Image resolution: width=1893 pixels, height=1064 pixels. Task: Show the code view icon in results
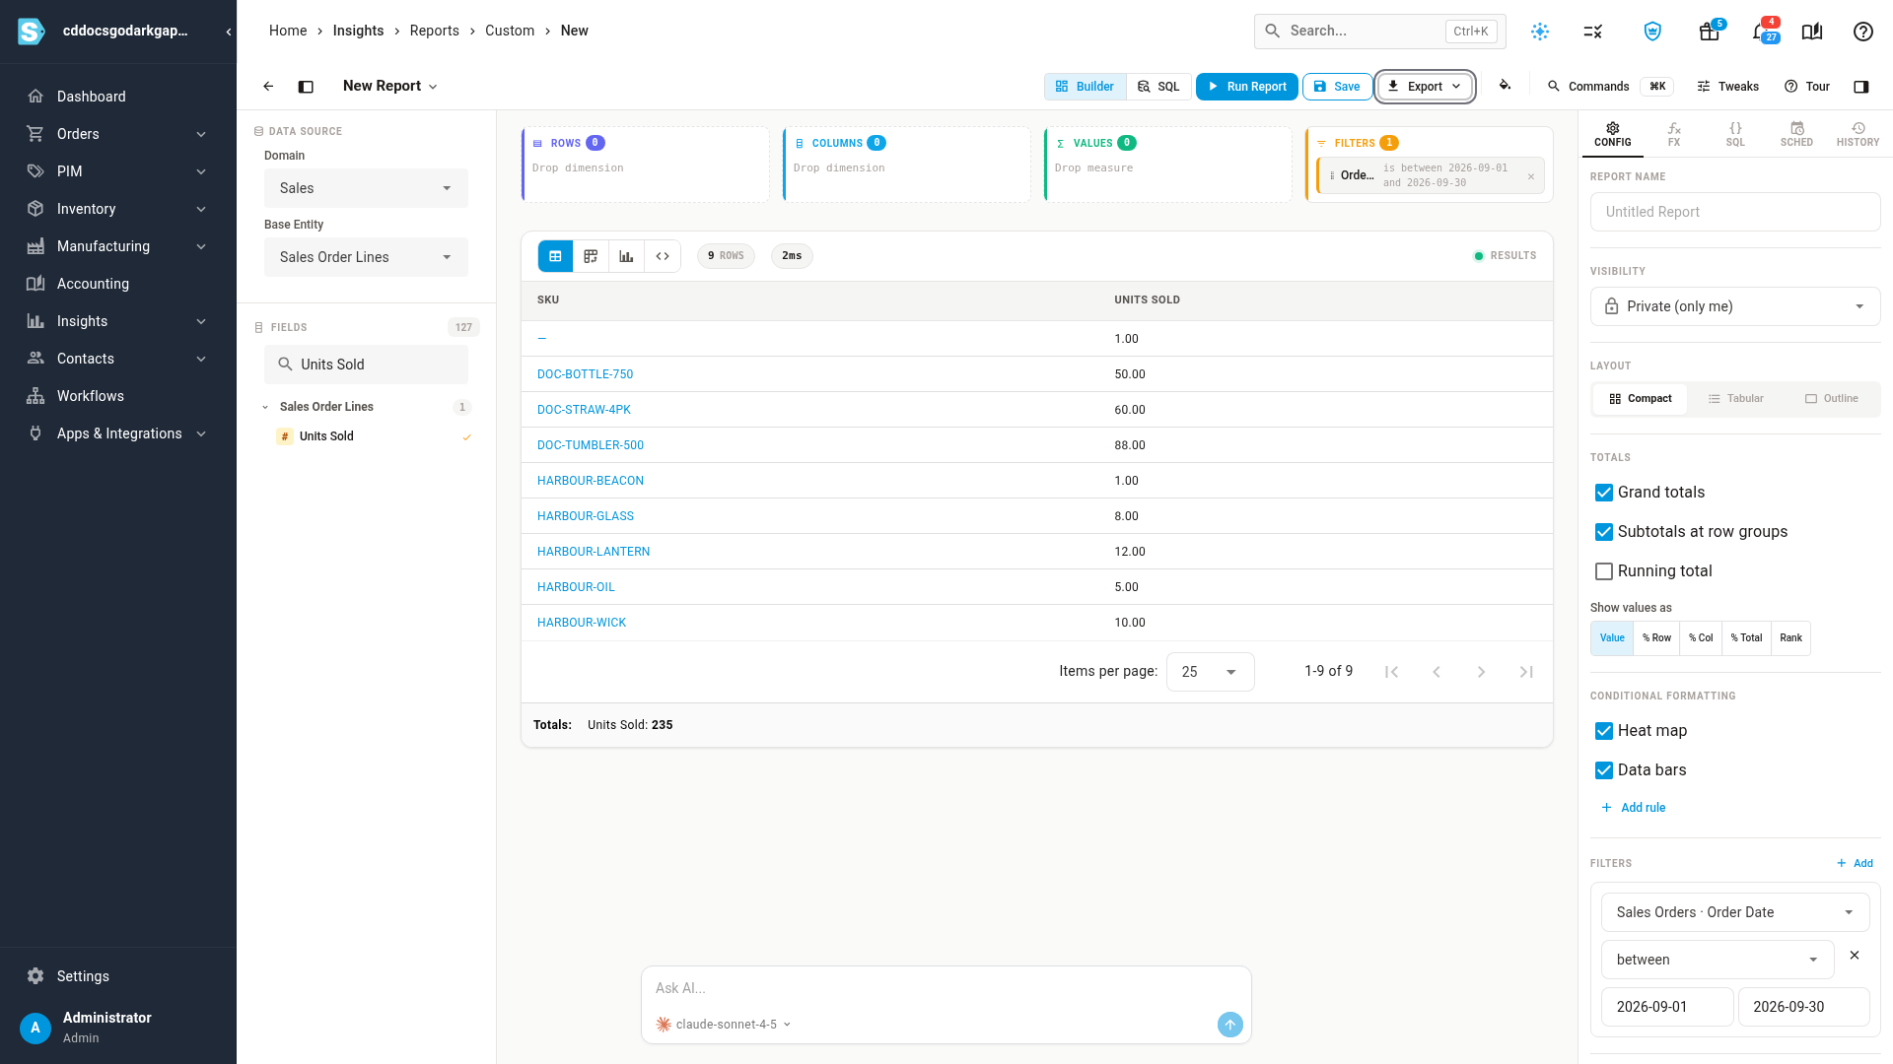pos(663,256)
